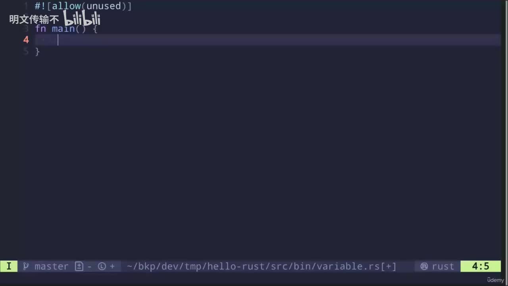Click the udemy logo in the corner
Screen dimensions: 508x286
(x=495, y=280)
